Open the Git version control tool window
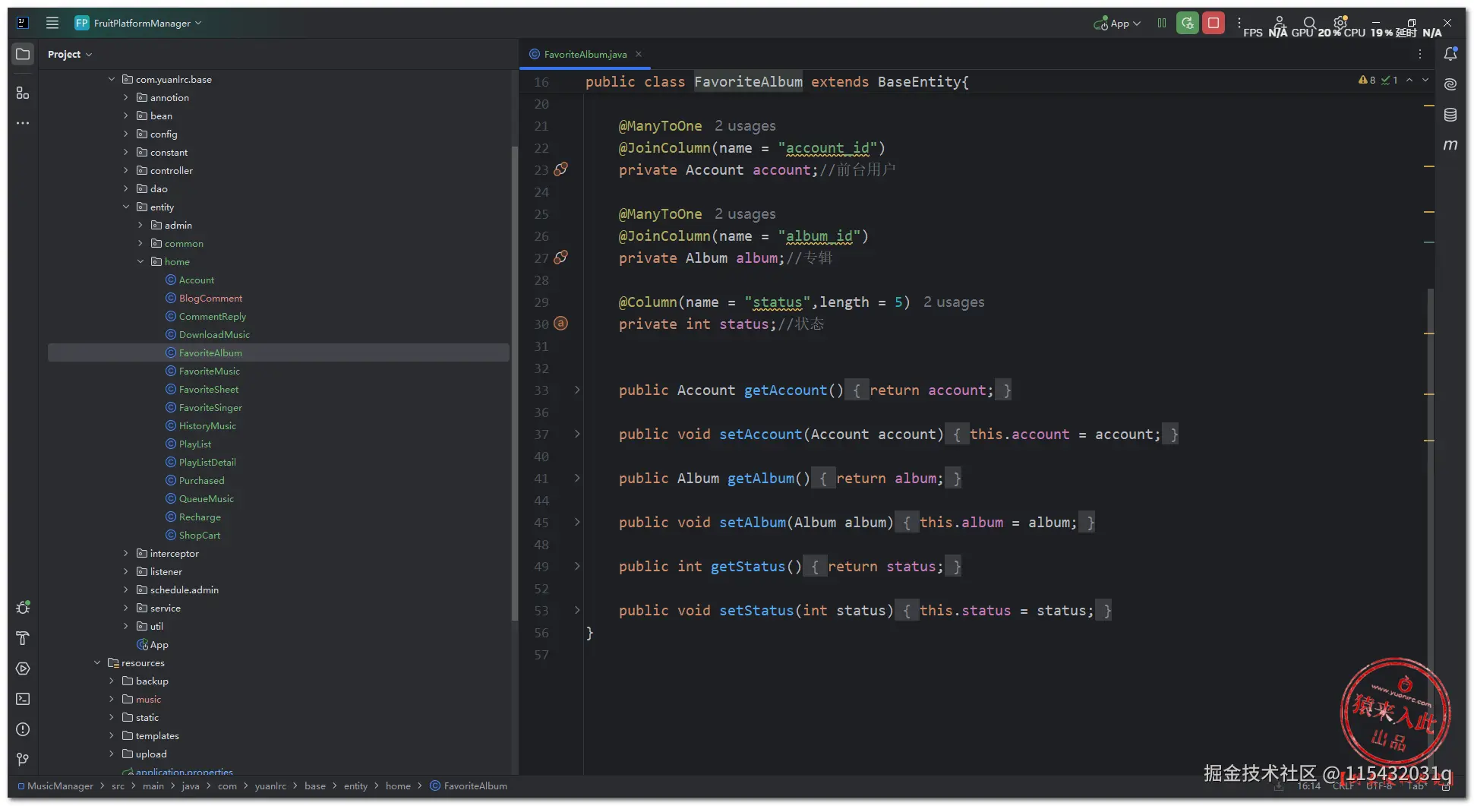Viewport: 1474px width, 806px height. 23,760
